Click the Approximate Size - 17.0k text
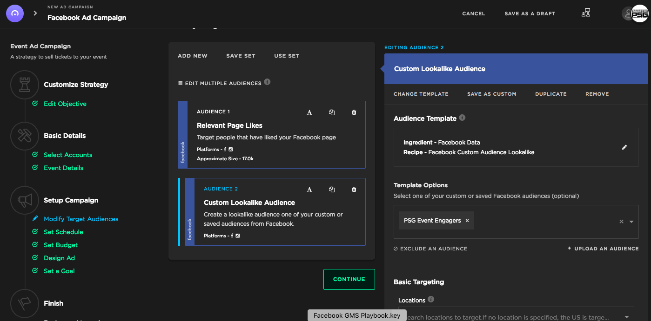 [x=225, y=159]
